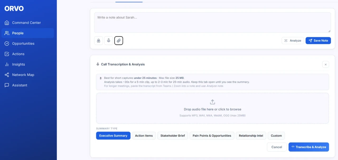Click the paperclip attach icon
338x160 pixels.
[x=119, y=41]
